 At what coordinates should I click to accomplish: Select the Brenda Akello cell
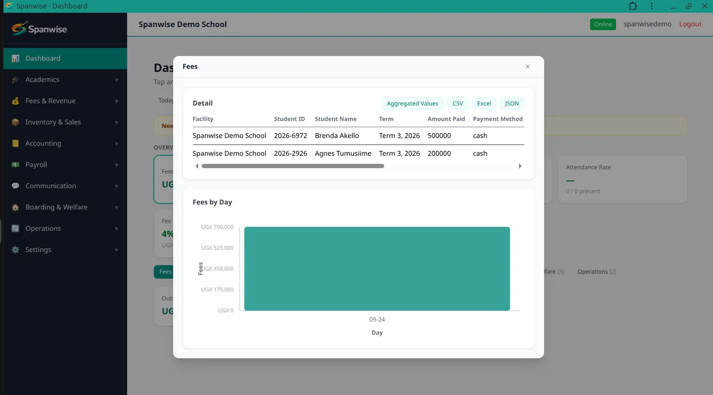[x=337, y=135]
